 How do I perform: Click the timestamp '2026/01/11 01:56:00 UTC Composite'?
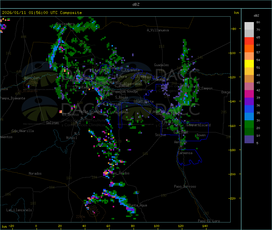[x=42, y=13]
